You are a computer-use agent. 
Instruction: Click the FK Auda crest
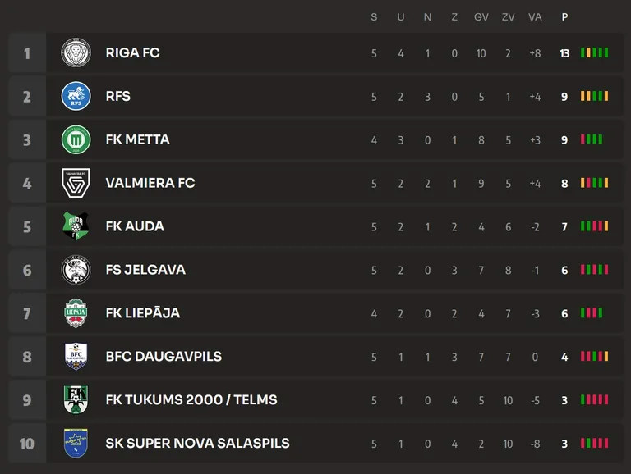point(76,226)
